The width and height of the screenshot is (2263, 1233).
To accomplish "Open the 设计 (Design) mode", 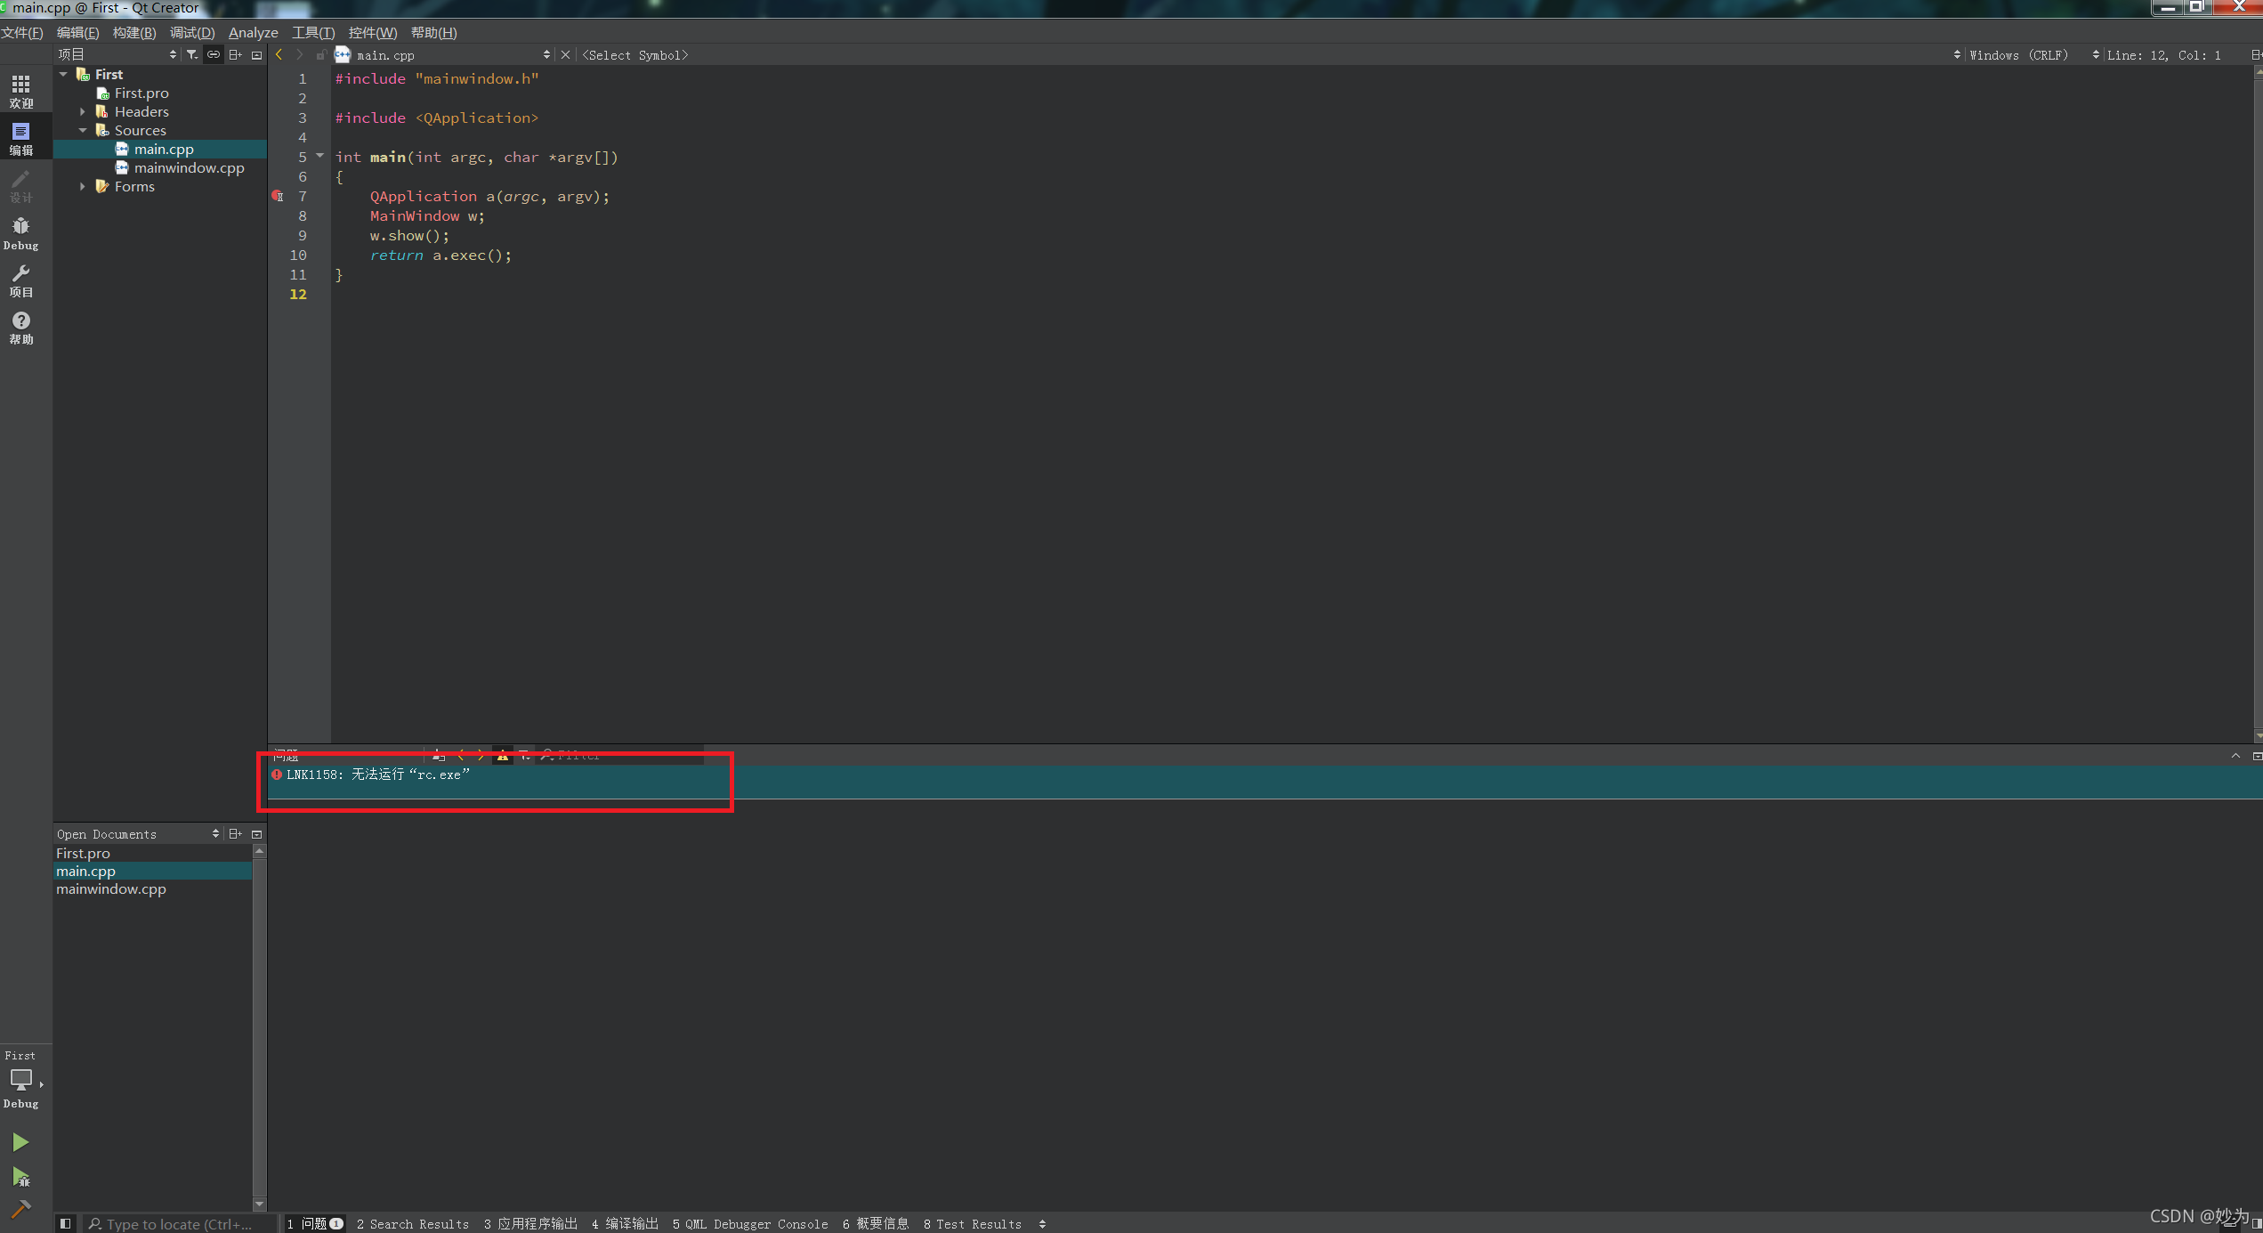I will (x=21, y=186).
